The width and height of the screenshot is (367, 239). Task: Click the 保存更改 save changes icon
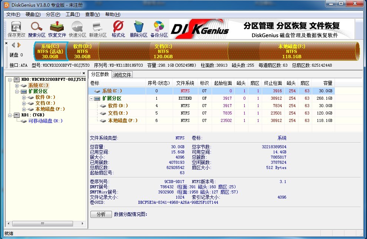click(x=16, y=29)
